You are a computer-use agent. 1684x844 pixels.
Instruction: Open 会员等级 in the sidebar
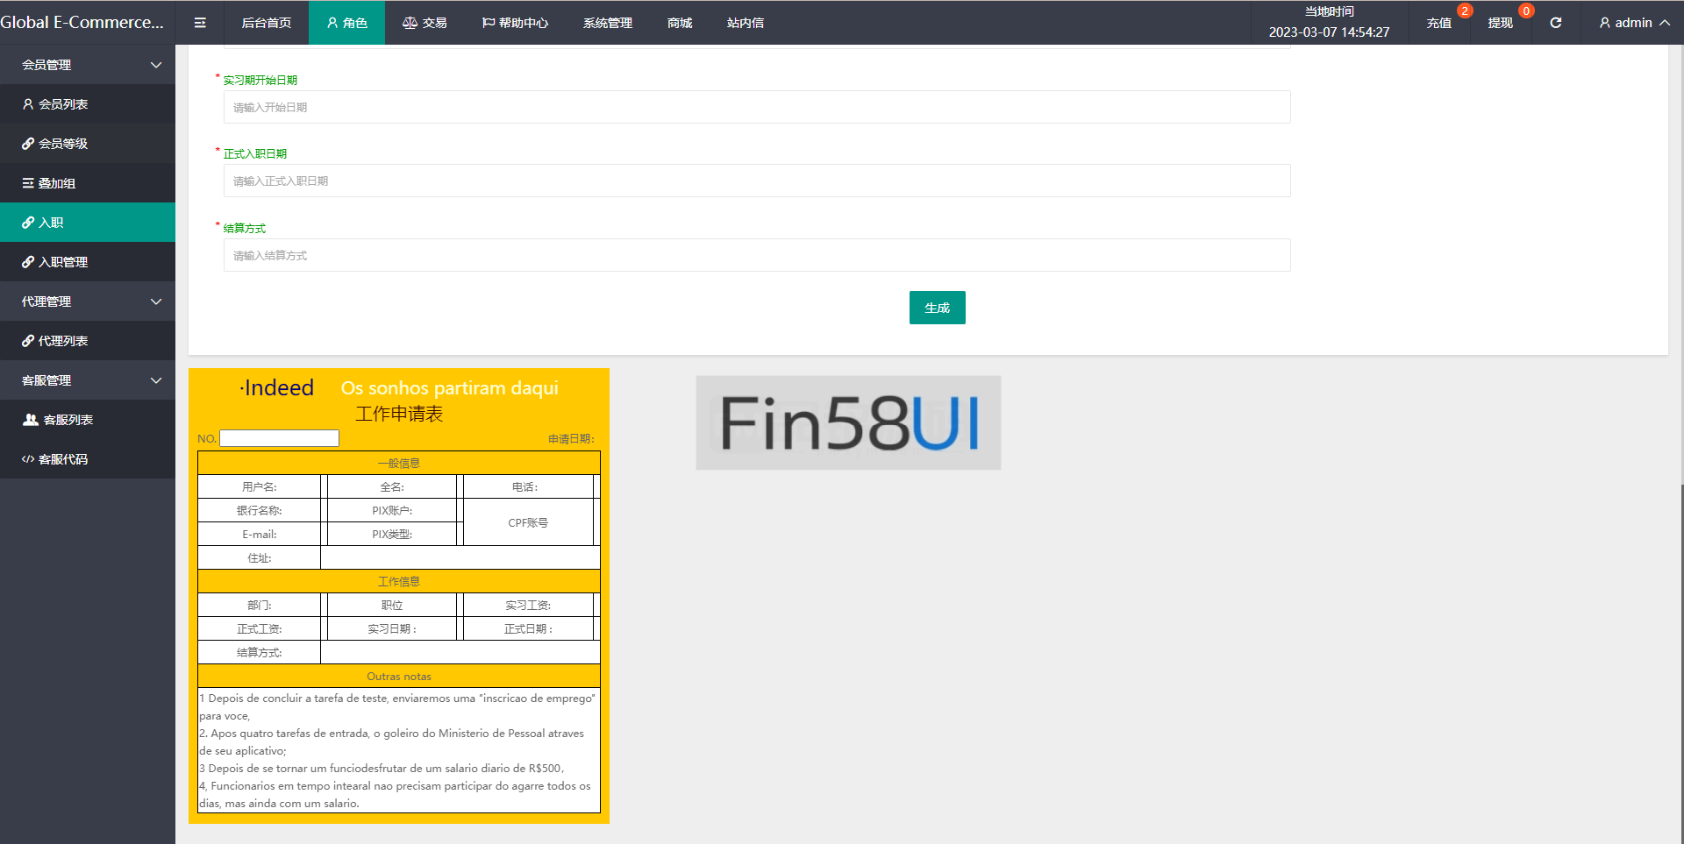point(62,144)
